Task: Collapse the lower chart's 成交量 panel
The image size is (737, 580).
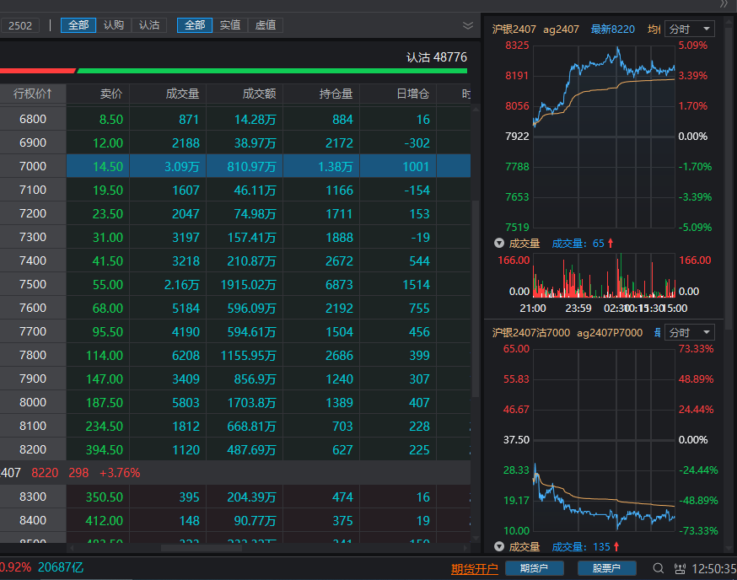Action: click(499, 546)
